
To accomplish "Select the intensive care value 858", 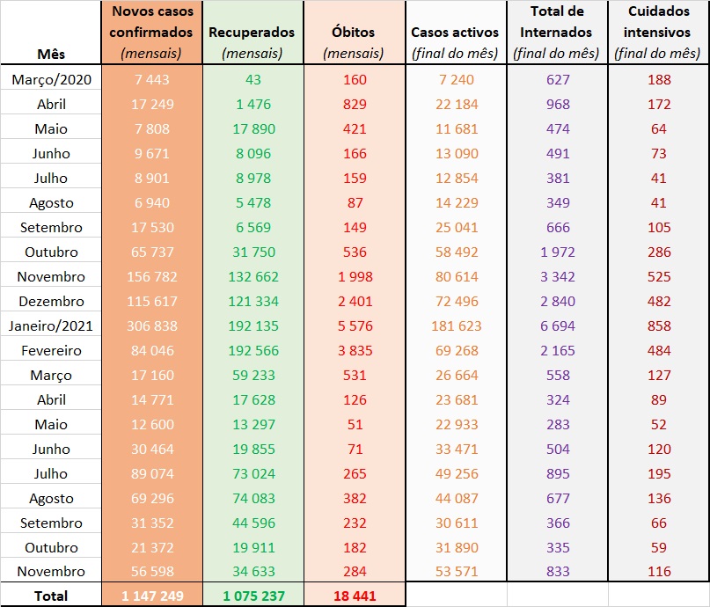I will [659, 325].
